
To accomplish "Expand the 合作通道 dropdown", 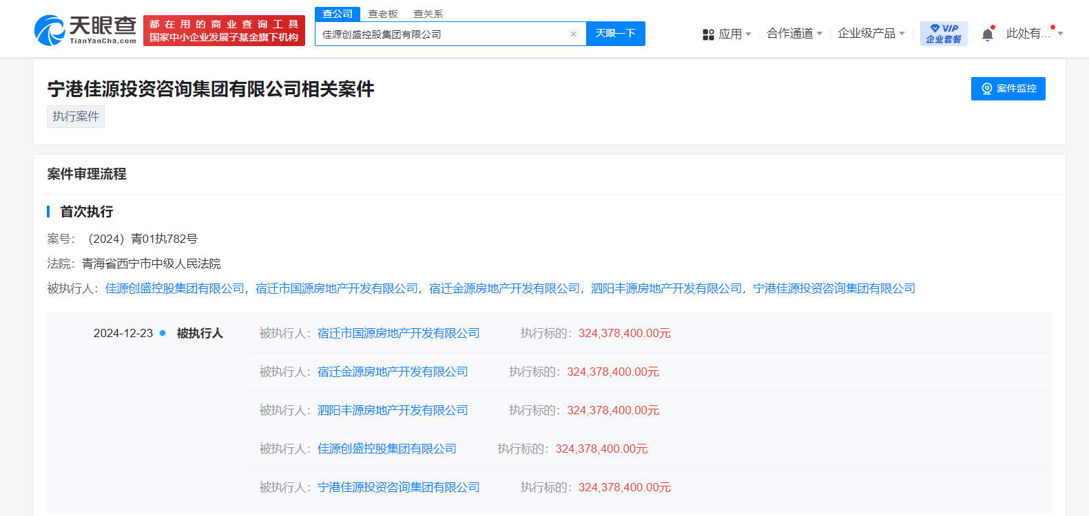I will 794,34.
